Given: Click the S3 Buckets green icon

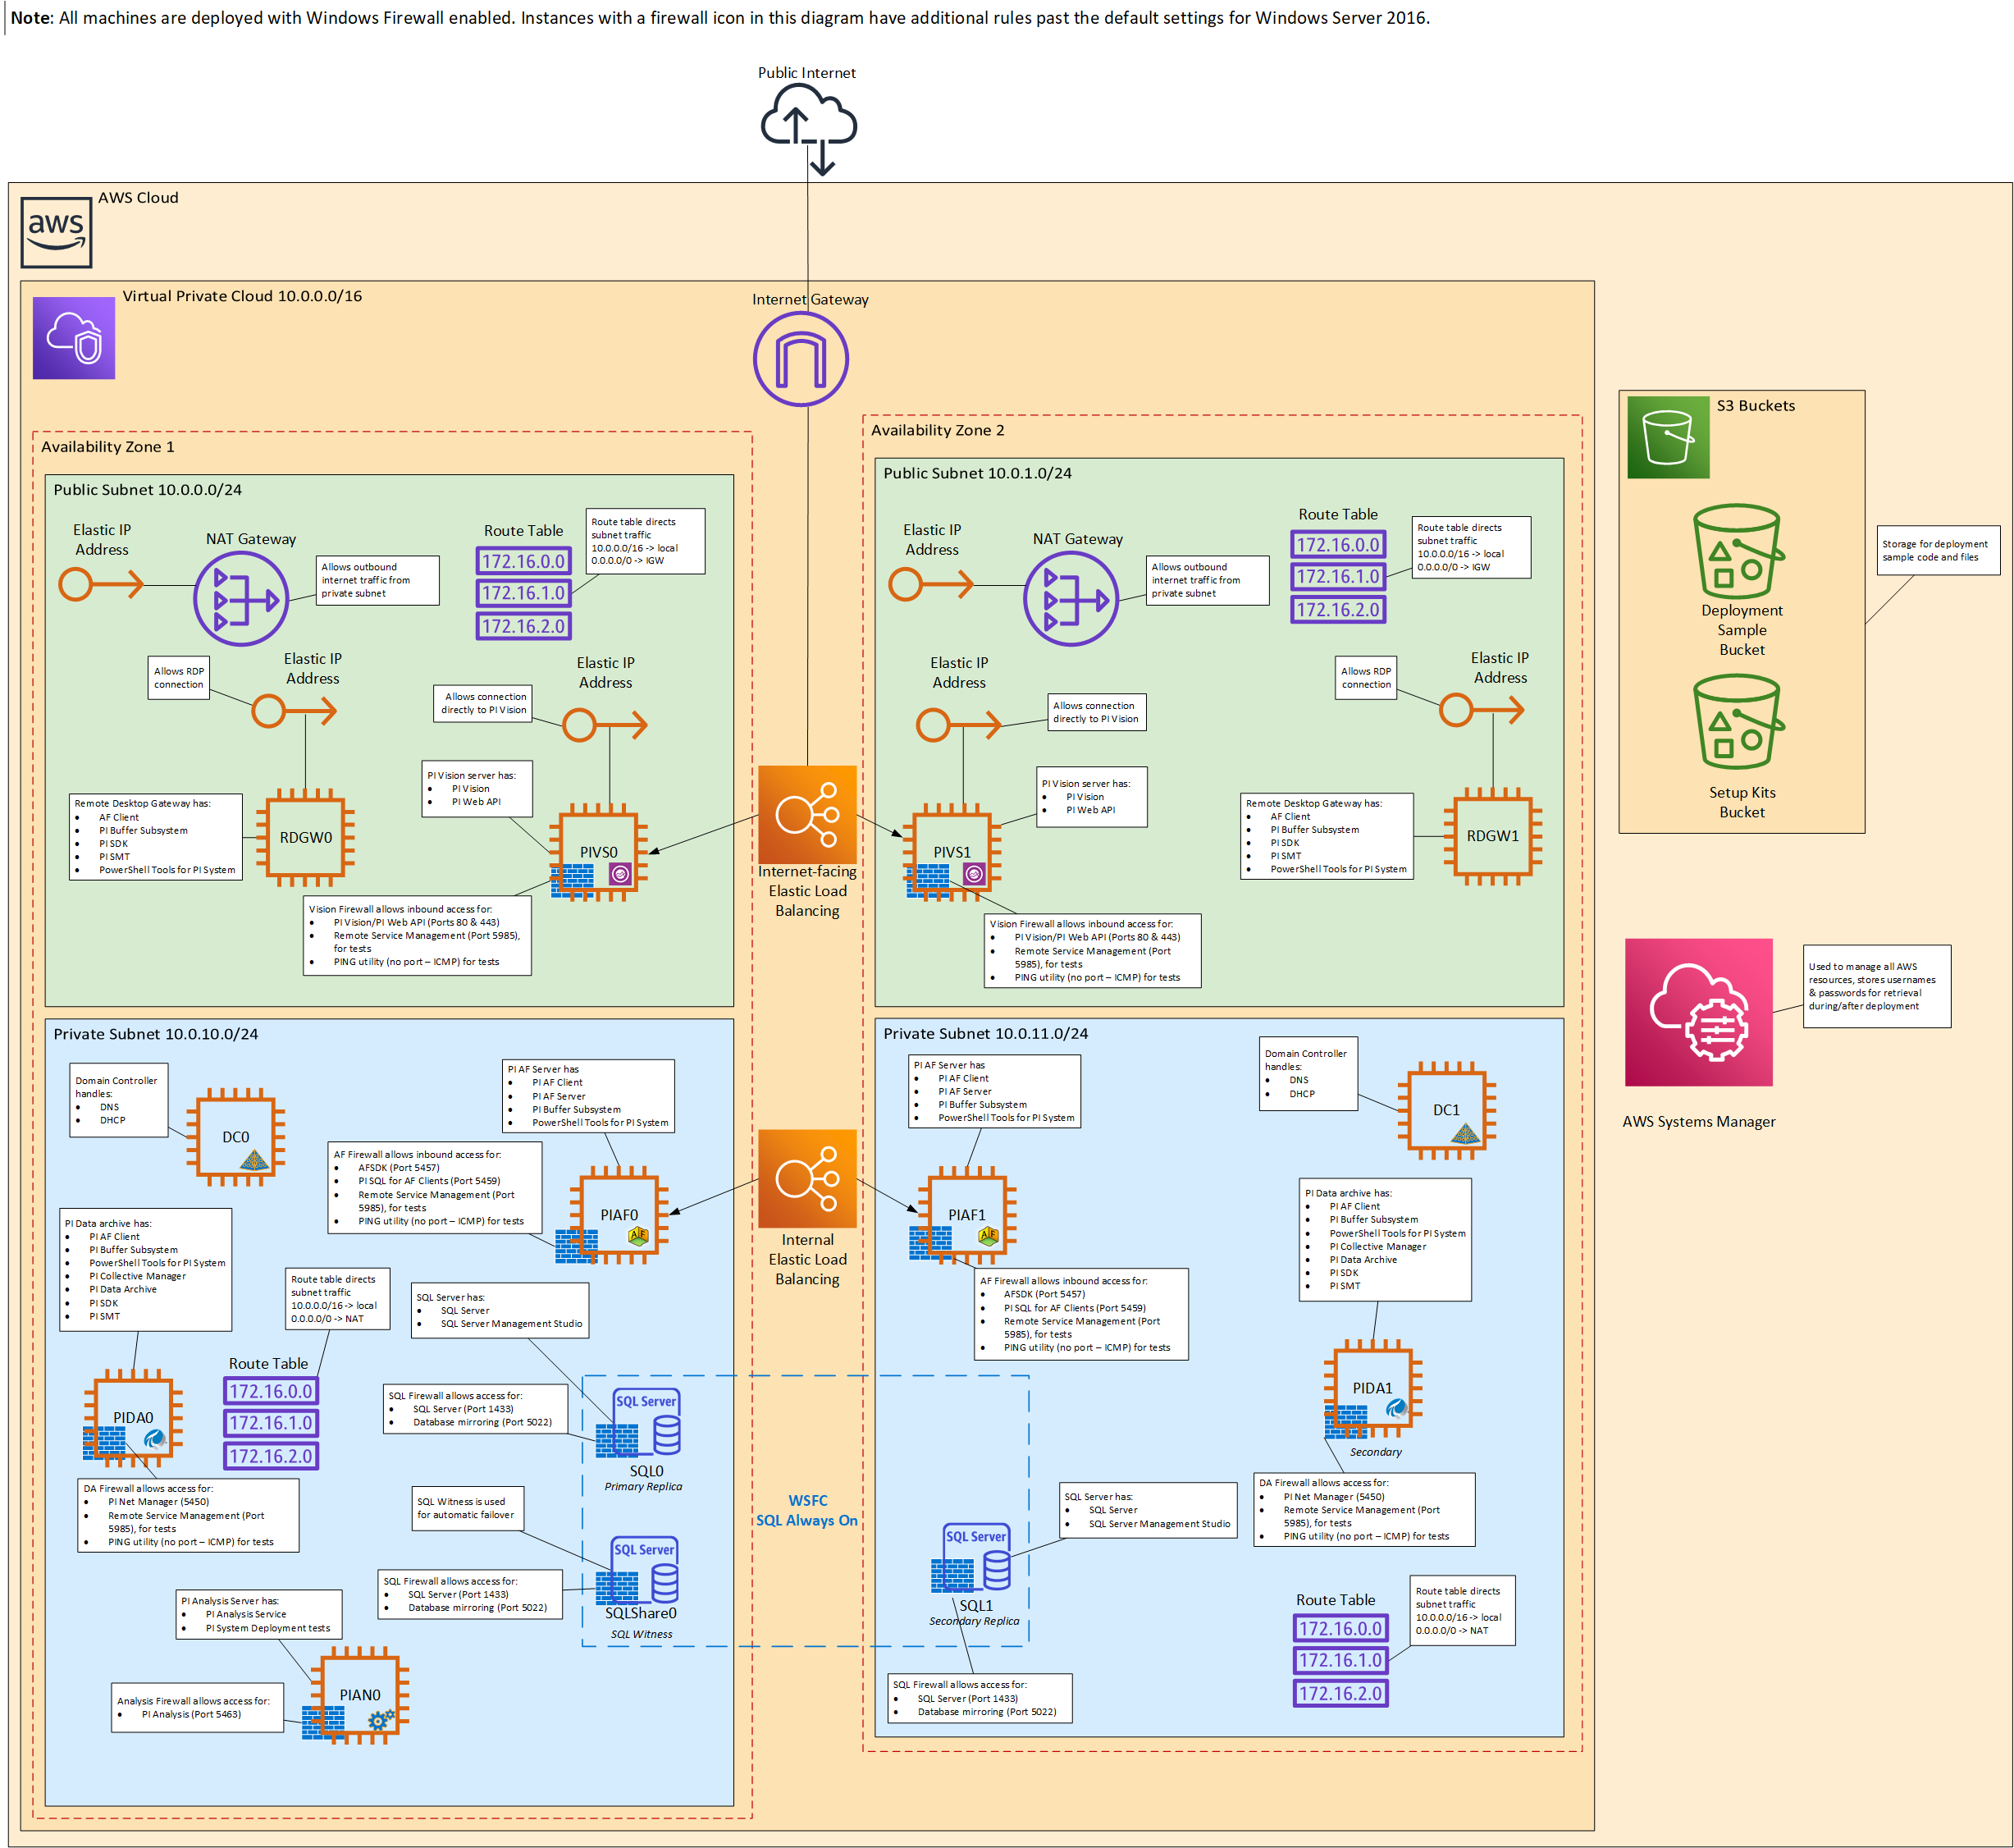Looking at the screenshot, I should coord(1668,437).
